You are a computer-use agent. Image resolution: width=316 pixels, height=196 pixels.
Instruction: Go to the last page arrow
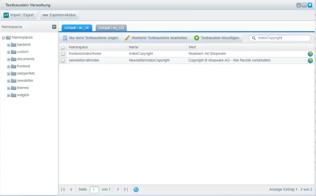[x=126, y=190]
